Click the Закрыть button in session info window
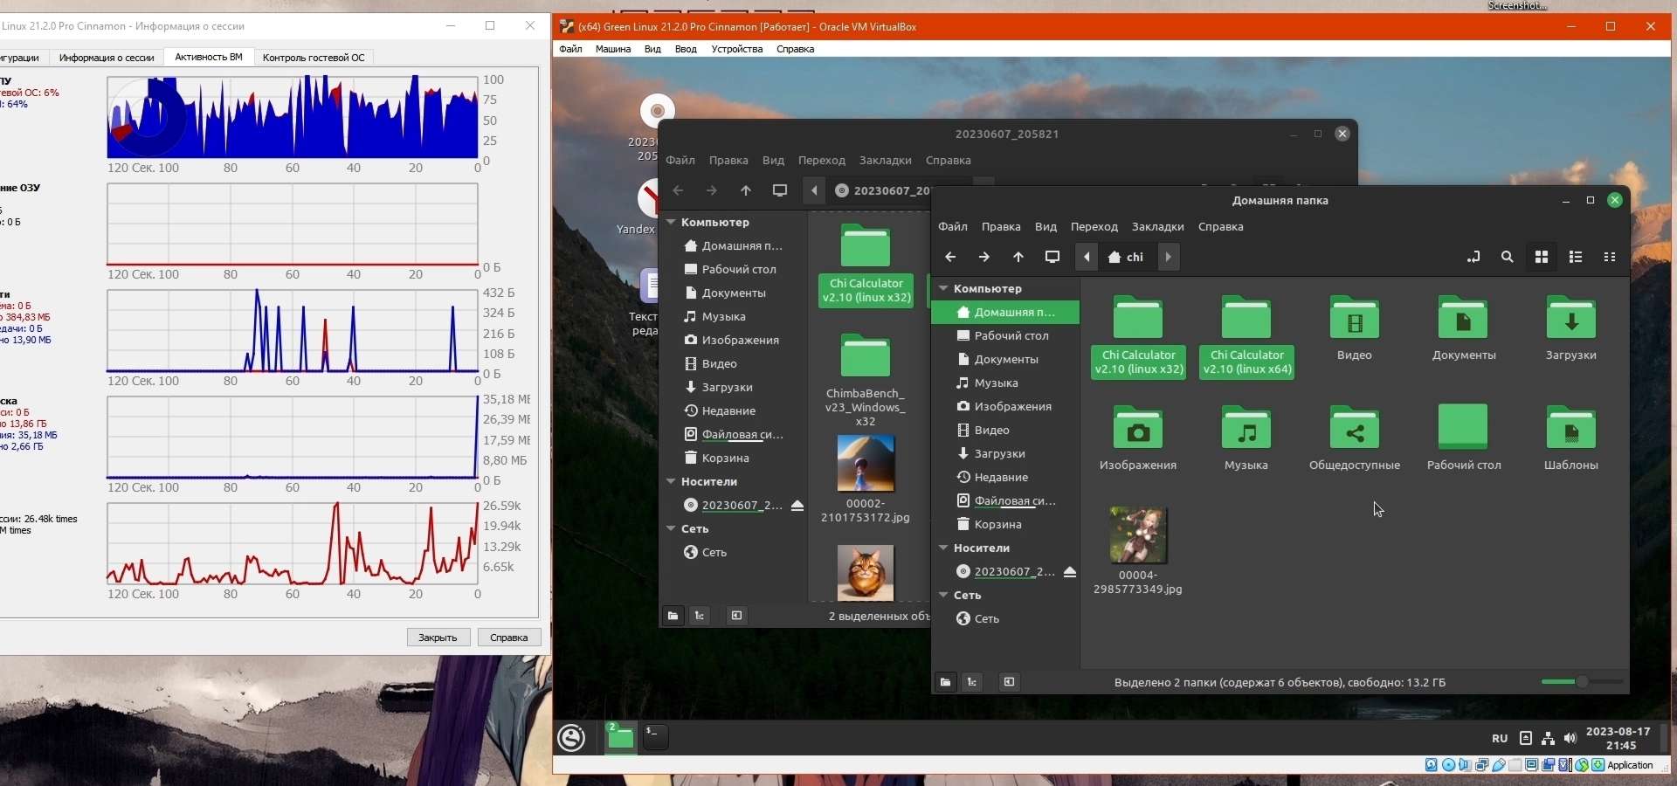The height and width of the screenshot is (786, 1677). pyautogui.click(x=438, y=638)
